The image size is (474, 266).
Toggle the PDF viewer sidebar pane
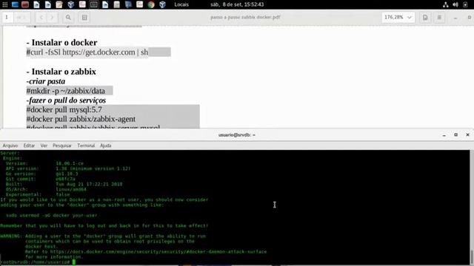click(x=84, y=18)
